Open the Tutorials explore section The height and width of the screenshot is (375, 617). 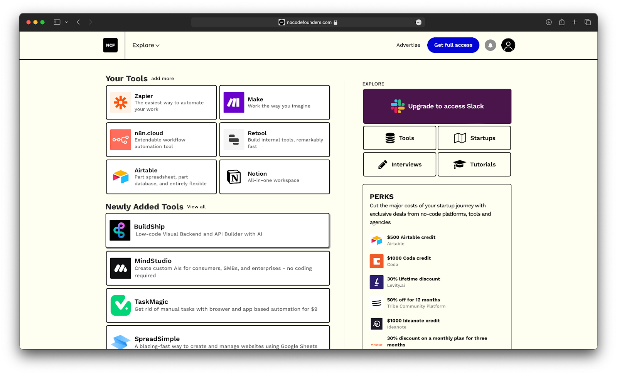point(474,164)
